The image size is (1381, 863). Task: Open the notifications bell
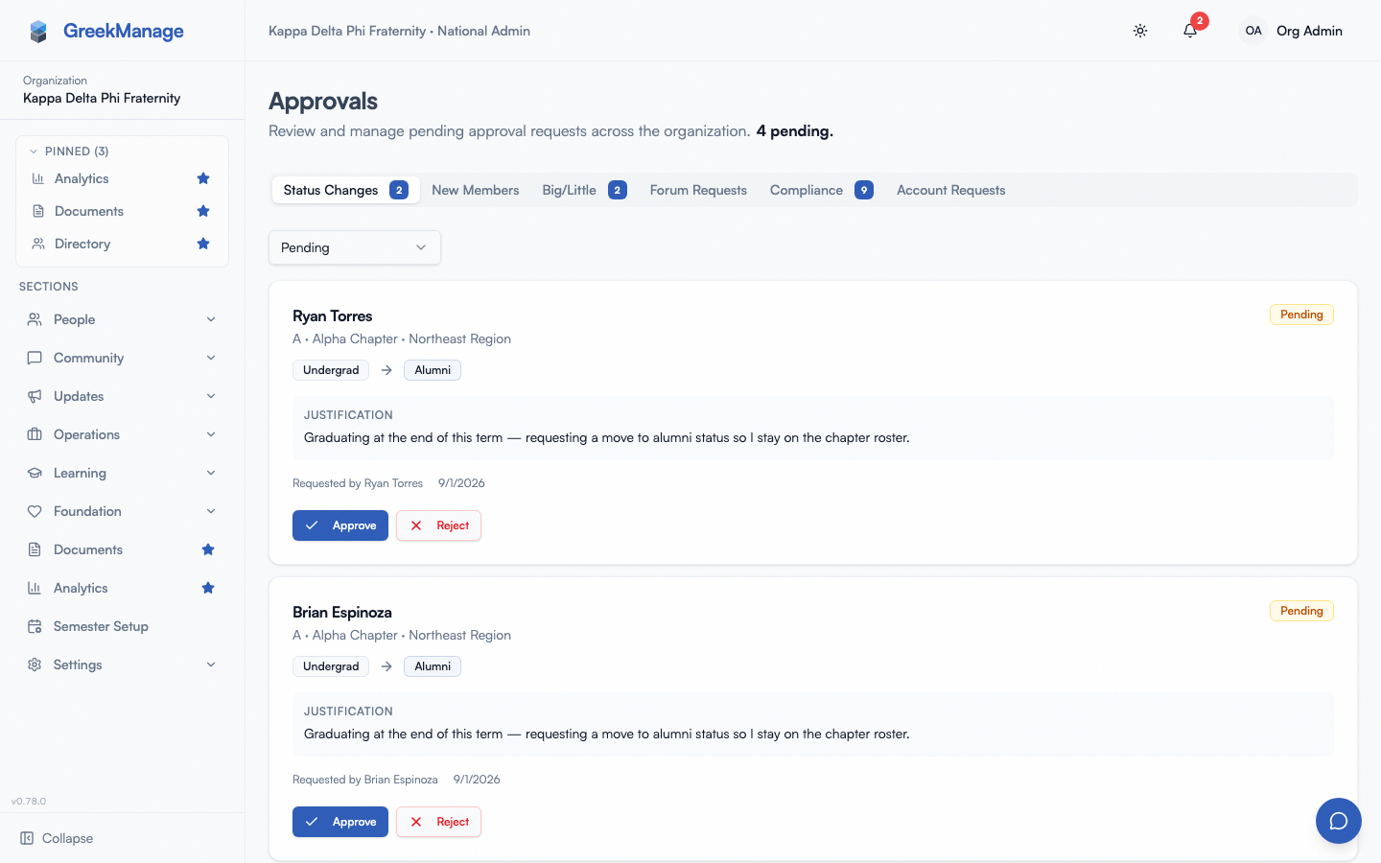[1190, 31]
